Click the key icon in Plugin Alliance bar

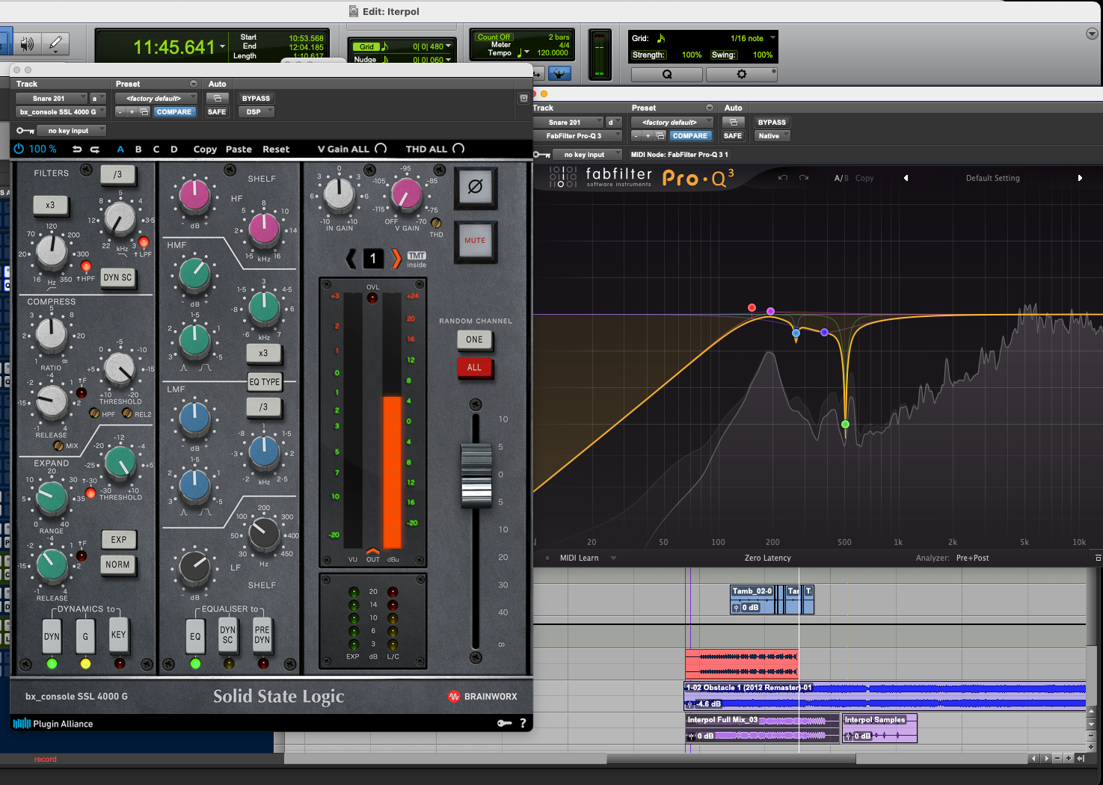pyautogui.click(x=505, y=723)
